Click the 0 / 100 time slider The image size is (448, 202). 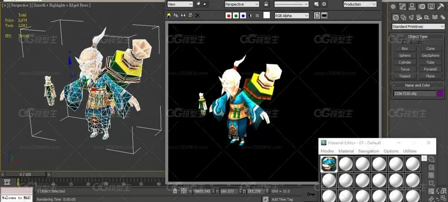tap(25, 174)
